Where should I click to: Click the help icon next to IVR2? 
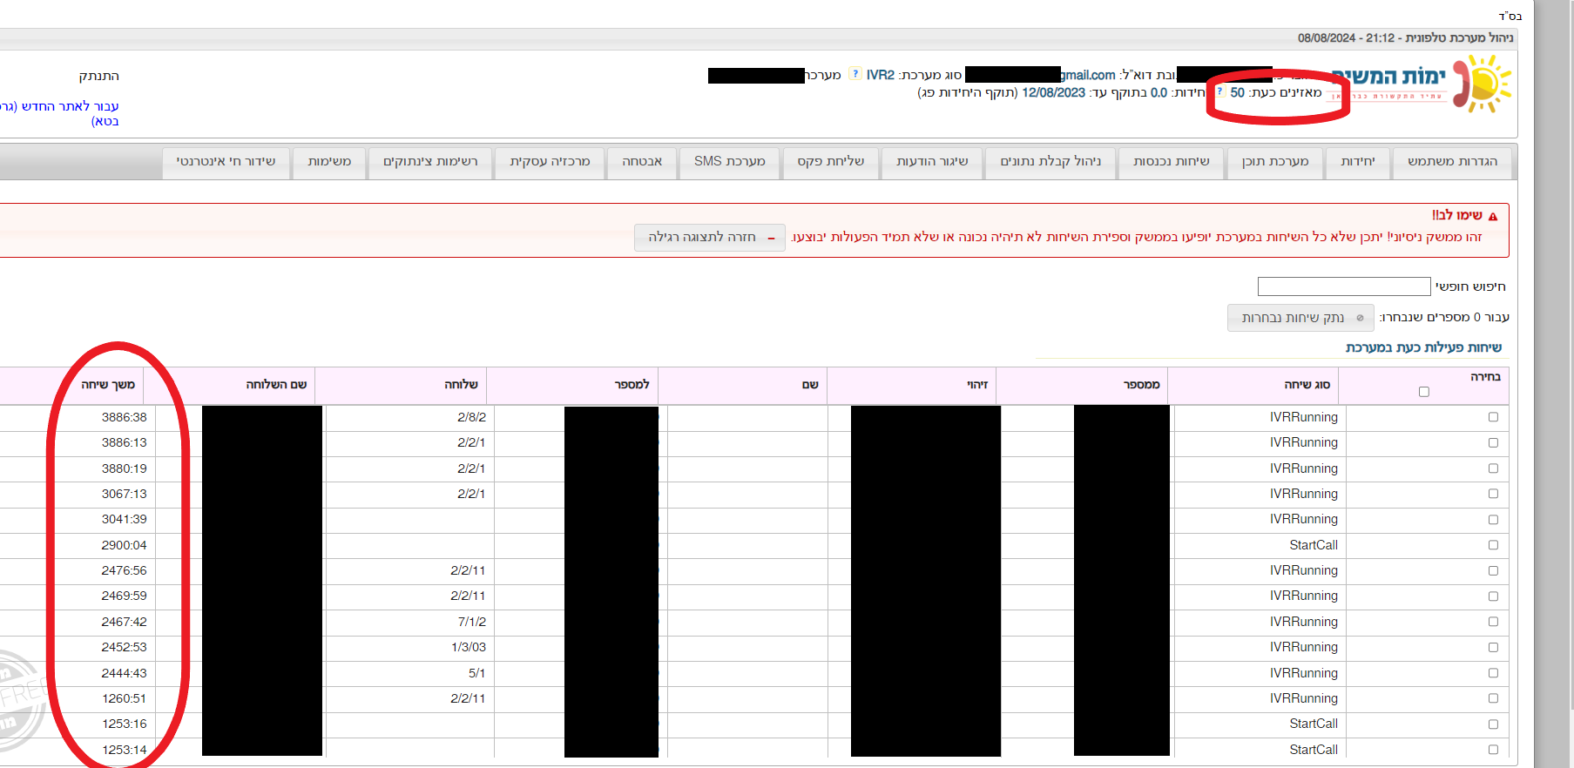point(855,74)
